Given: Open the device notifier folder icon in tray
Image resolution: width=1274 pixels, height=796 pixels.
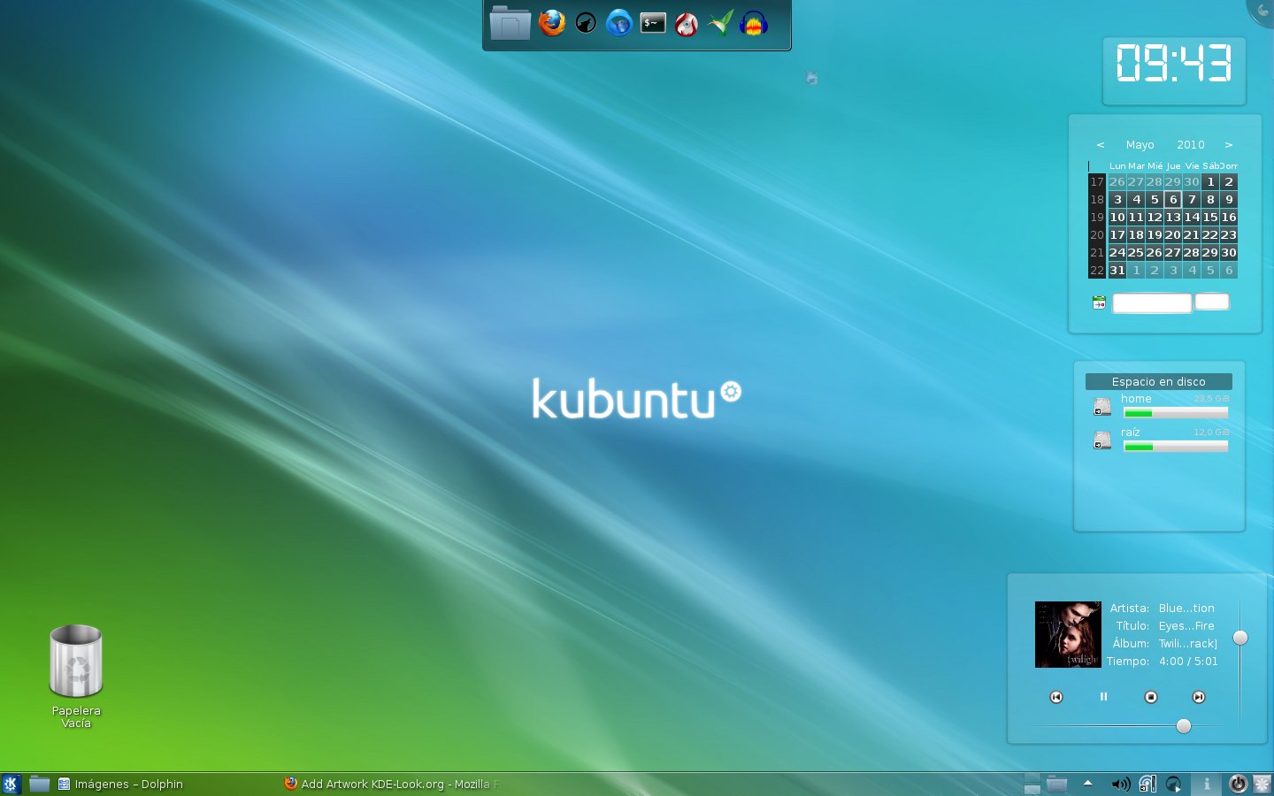Looking at the screenshot, I should click(1057, 784).
